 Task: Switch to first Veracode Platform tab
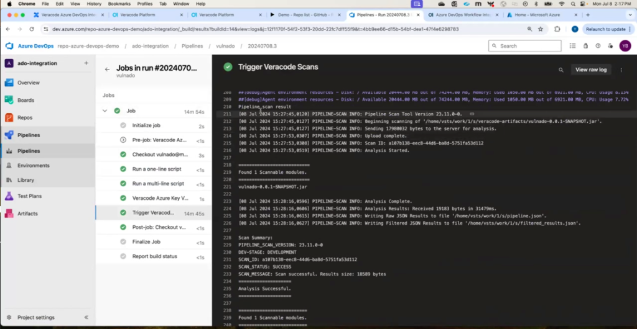(147, 15)
